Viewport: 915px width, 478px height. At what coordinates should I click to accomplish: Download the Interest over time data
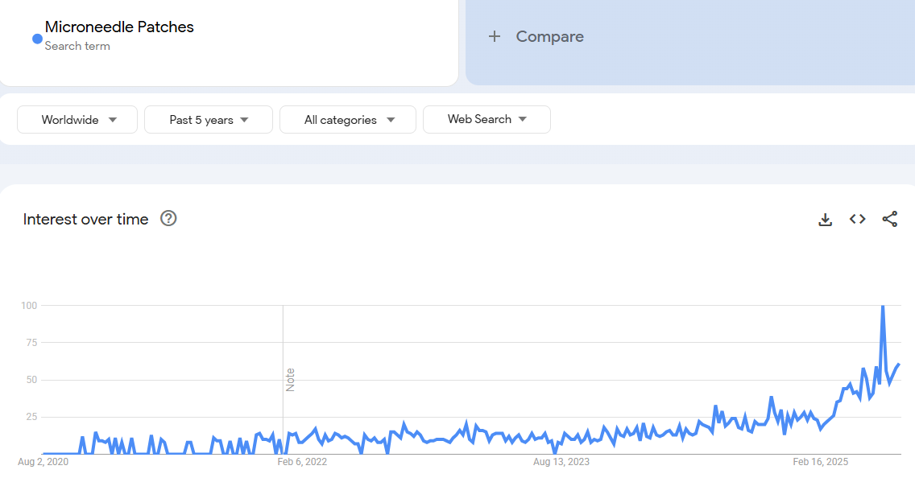[825, 219]
